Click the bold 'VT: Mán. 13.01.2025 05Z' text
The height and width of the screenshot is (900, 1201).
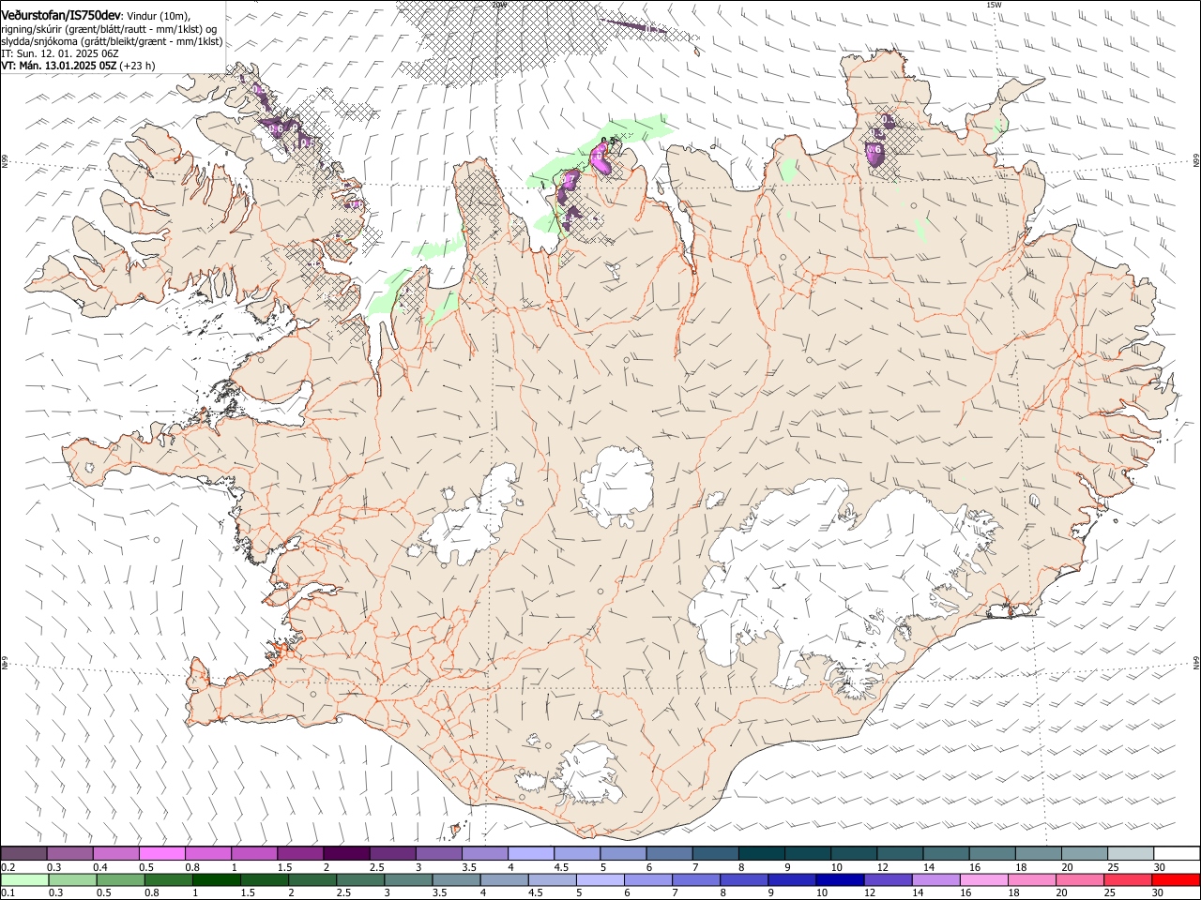pos(59,66)
